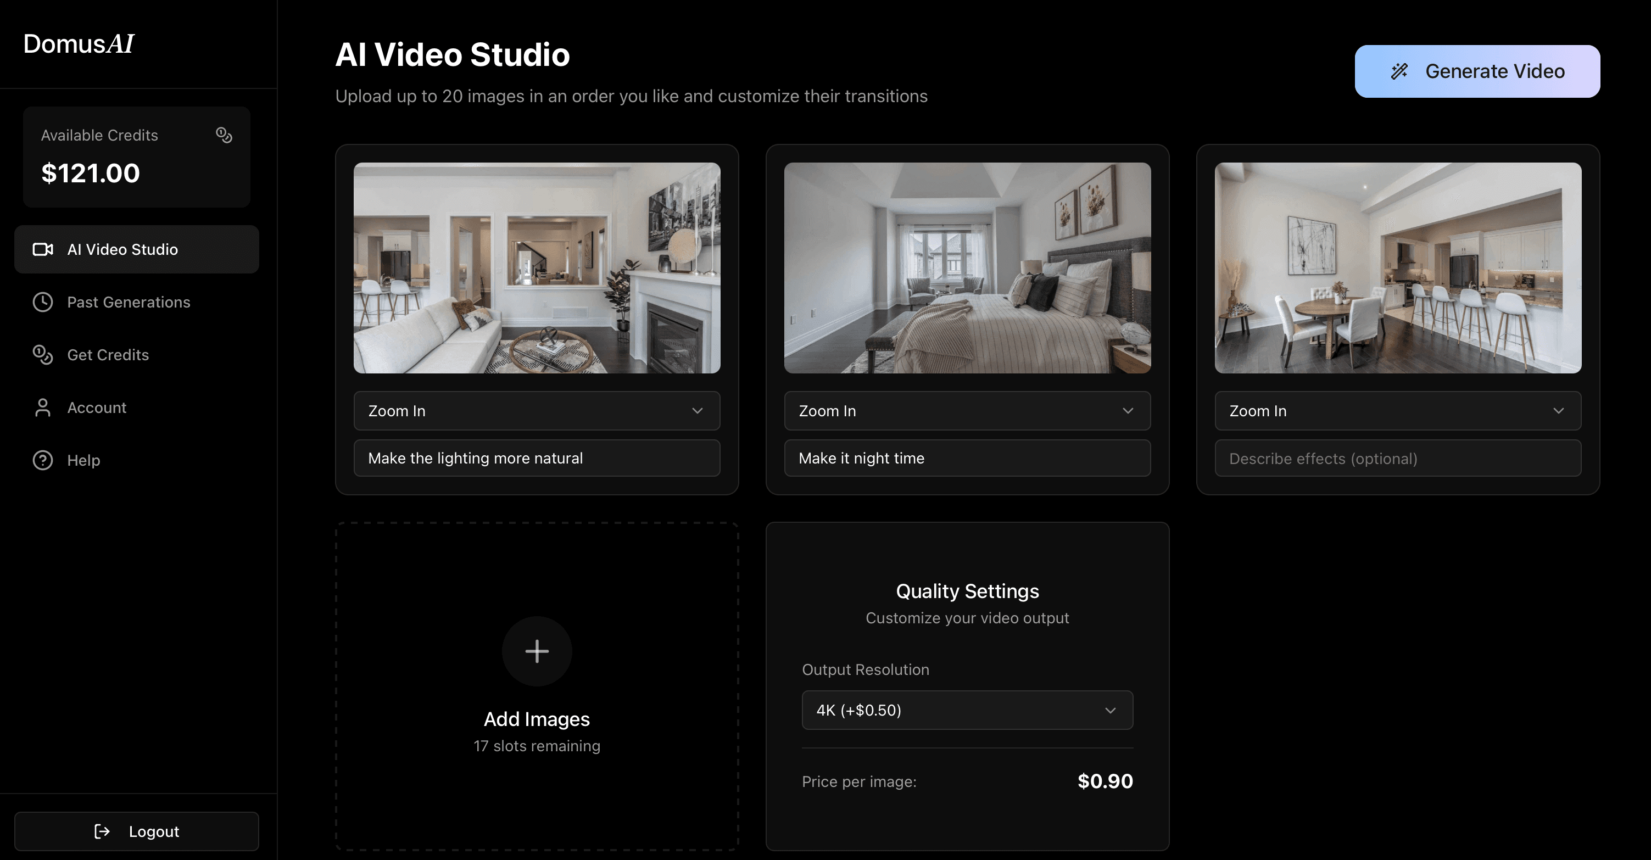Navigate to the Account page
The image size is (1651, 860).
pyautogui.click(x=97, y=407)
